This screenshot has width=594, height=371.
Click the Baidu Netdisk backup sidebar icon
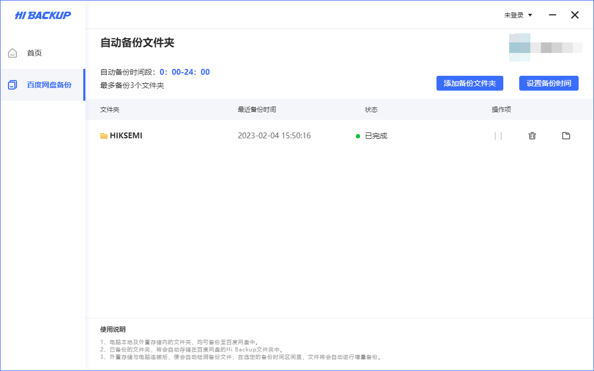point(12,84)
